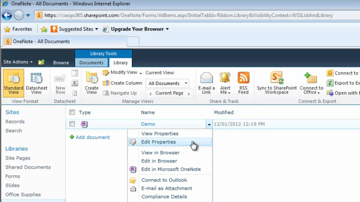Toggle the select-all checkbox in the header
The image size is (360, 202).
click(72, 112)
